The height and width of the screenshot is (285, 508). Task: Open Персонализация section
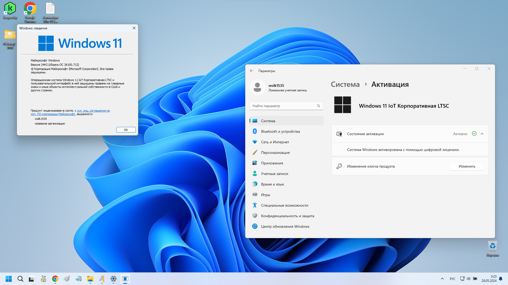pyautogui.click(x=286, y=153)
